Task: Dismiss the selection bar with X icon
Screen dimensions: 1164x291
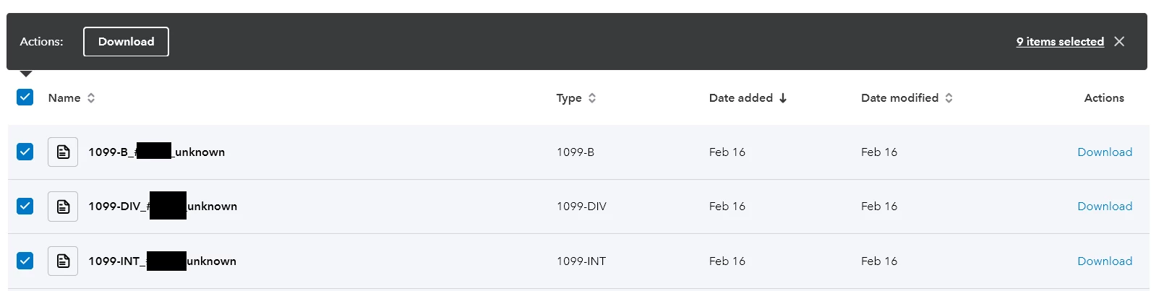Action: tap(1119, 42)
